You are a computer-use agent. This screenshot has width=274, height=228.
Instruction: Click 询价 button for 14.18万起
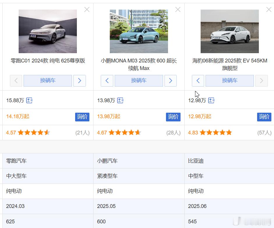[82, 117]
